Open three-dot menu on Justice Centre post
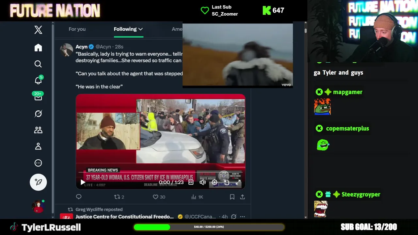Viewport: 418px width, 235px height. click(x=242, y=217)
